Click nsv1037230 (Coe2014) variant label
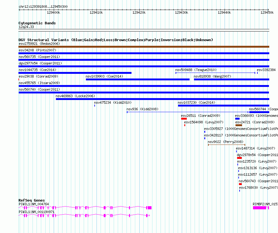The width and height of the screenshot is (278, 233). [x=196, y=102]
